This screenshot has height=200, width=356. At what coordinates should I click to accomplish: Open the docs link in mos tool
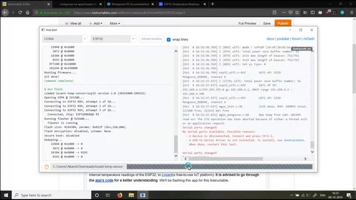pyautogui.click(x=270, y=39)
